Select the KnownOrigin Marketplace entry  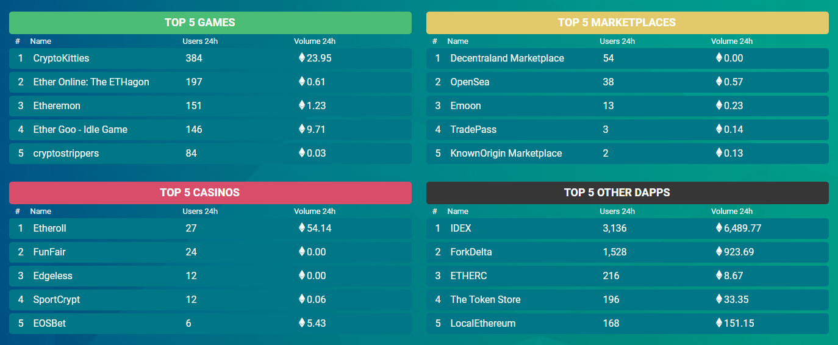tap(506, 154)
